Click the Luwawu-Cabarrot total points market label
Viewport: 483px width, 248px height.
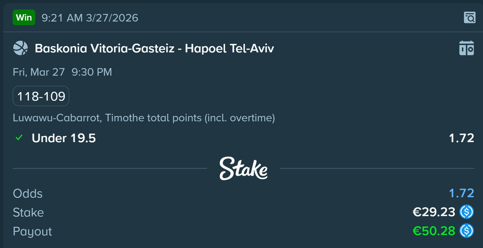click(x=144, y=118)
